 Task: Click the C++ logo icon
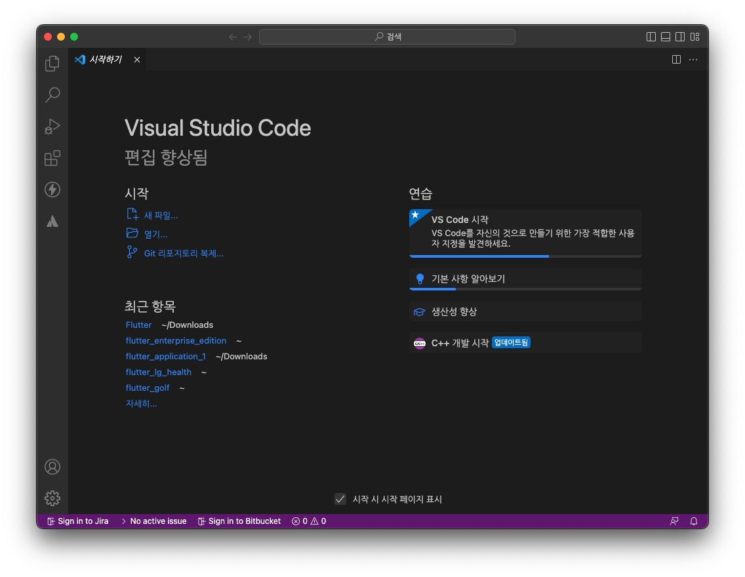pos(419,343)
